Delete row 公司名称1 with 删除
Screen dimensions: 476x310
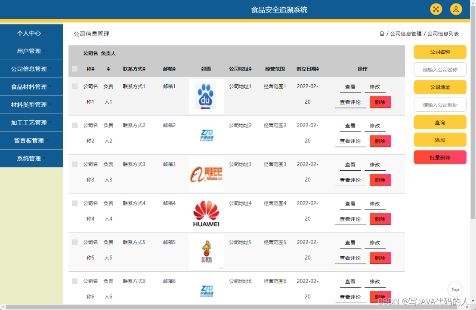380,102
